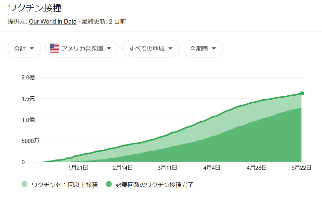
Task: Open the アメリカ合衆国 country dropdown
Action: click(x=82, y=49)
